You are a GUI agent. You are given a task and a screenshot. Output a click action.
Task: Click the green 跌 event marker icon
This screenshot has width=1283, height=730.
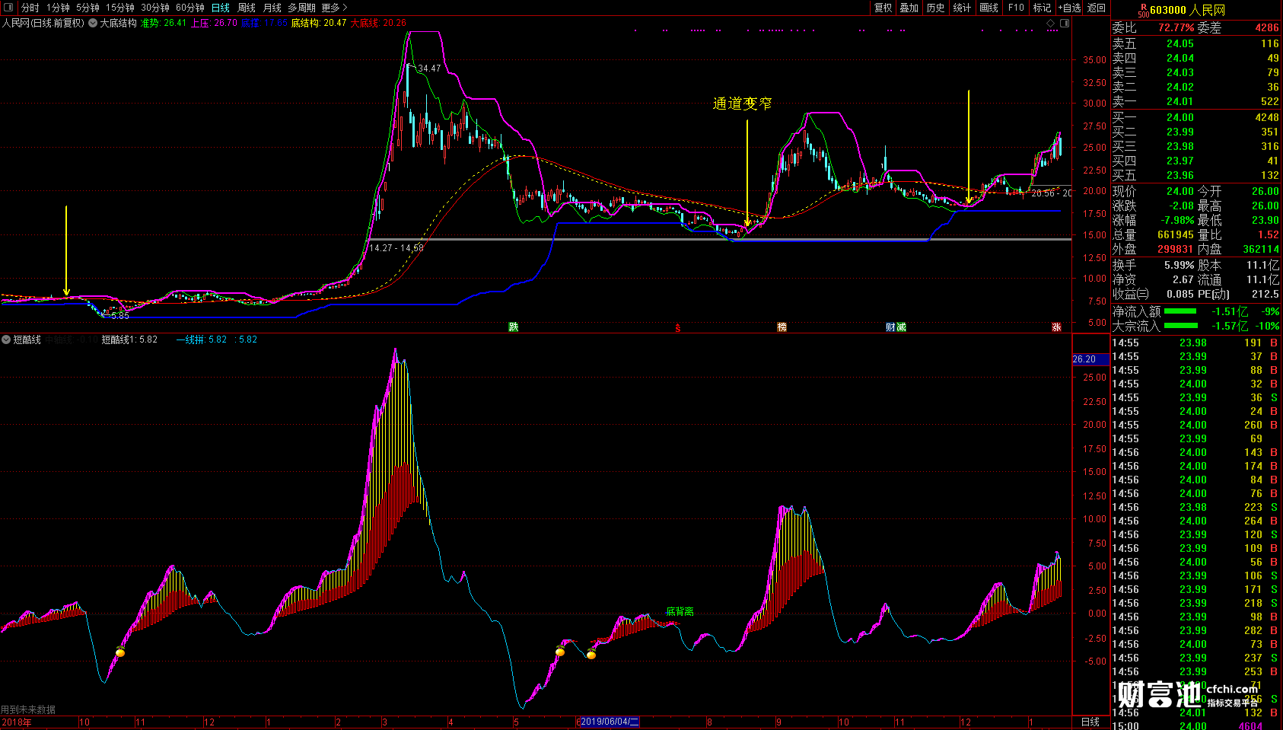pyautogui.click(x=514, y=327)
